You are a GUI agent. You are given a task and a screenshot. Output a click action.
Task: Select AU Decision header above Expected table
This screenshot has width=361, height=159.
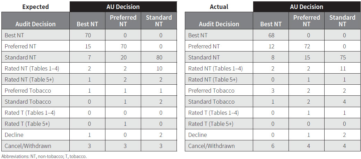click(123, 7)
